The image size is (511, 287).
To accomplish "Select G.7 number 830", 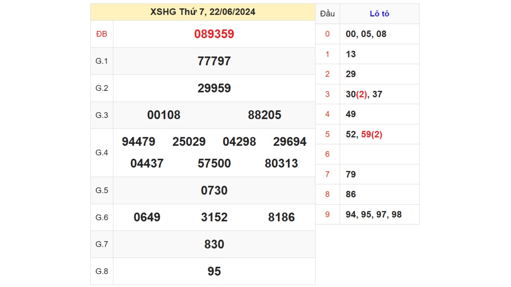I will pos(214,244).
